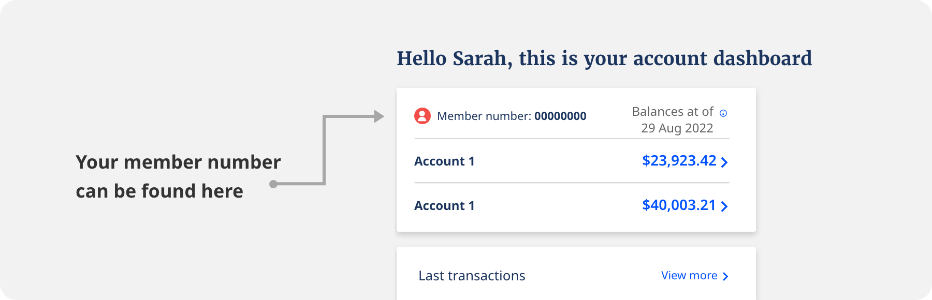Click the Balances at of label
The width and height of the screenshot is (932, 300).
coord(673,112)
